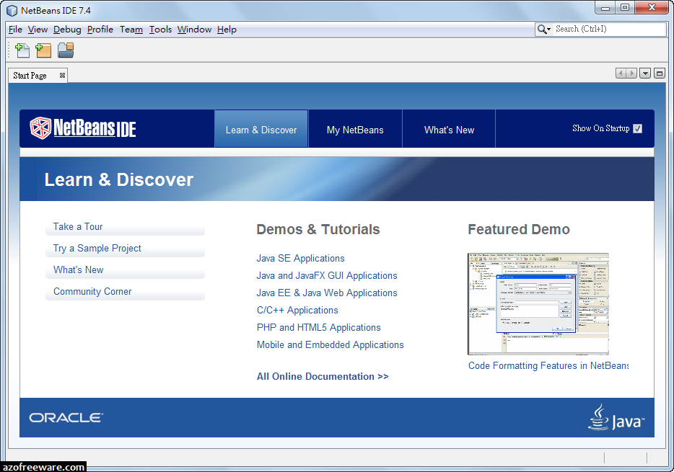This screenshot has height=472, width=674.
Task: Select the Java logo in the footer
Action: [617, 417]
